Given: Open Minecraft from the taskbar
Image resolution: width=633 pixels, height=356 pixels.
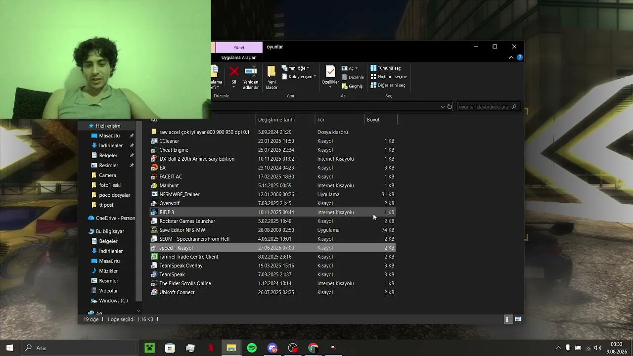Looking at the screenshot, I should click(x=149, y=348).
